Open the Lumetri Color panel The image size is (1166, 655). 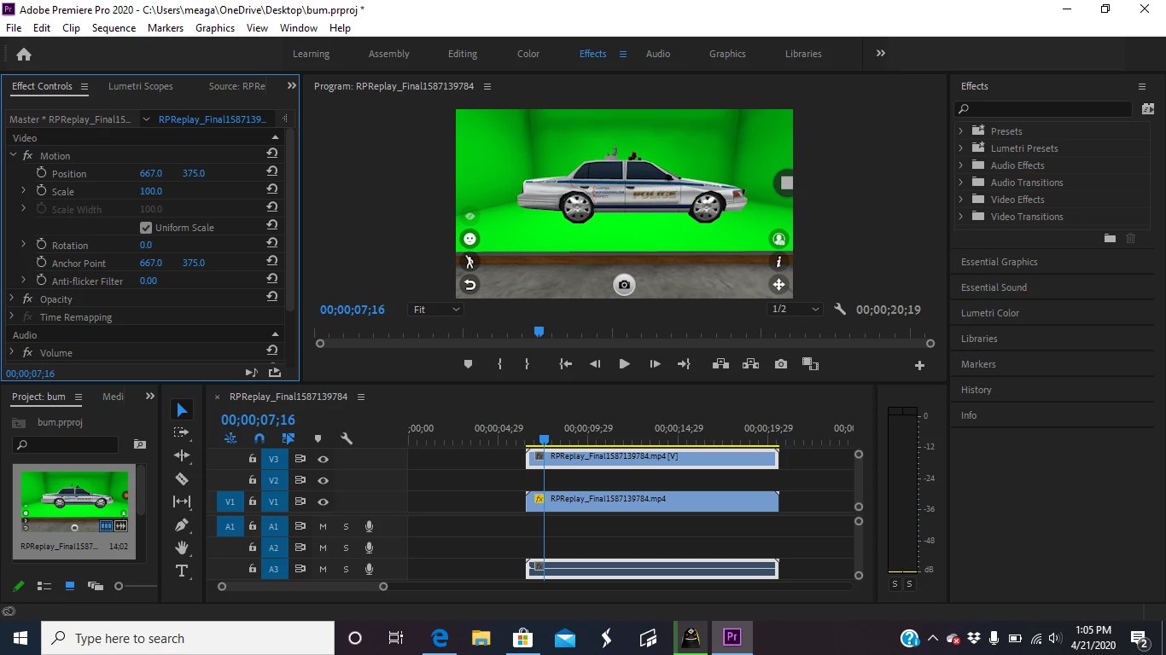point(990,313)
